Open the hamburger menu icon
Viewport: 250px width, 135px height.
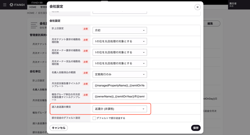5,5
